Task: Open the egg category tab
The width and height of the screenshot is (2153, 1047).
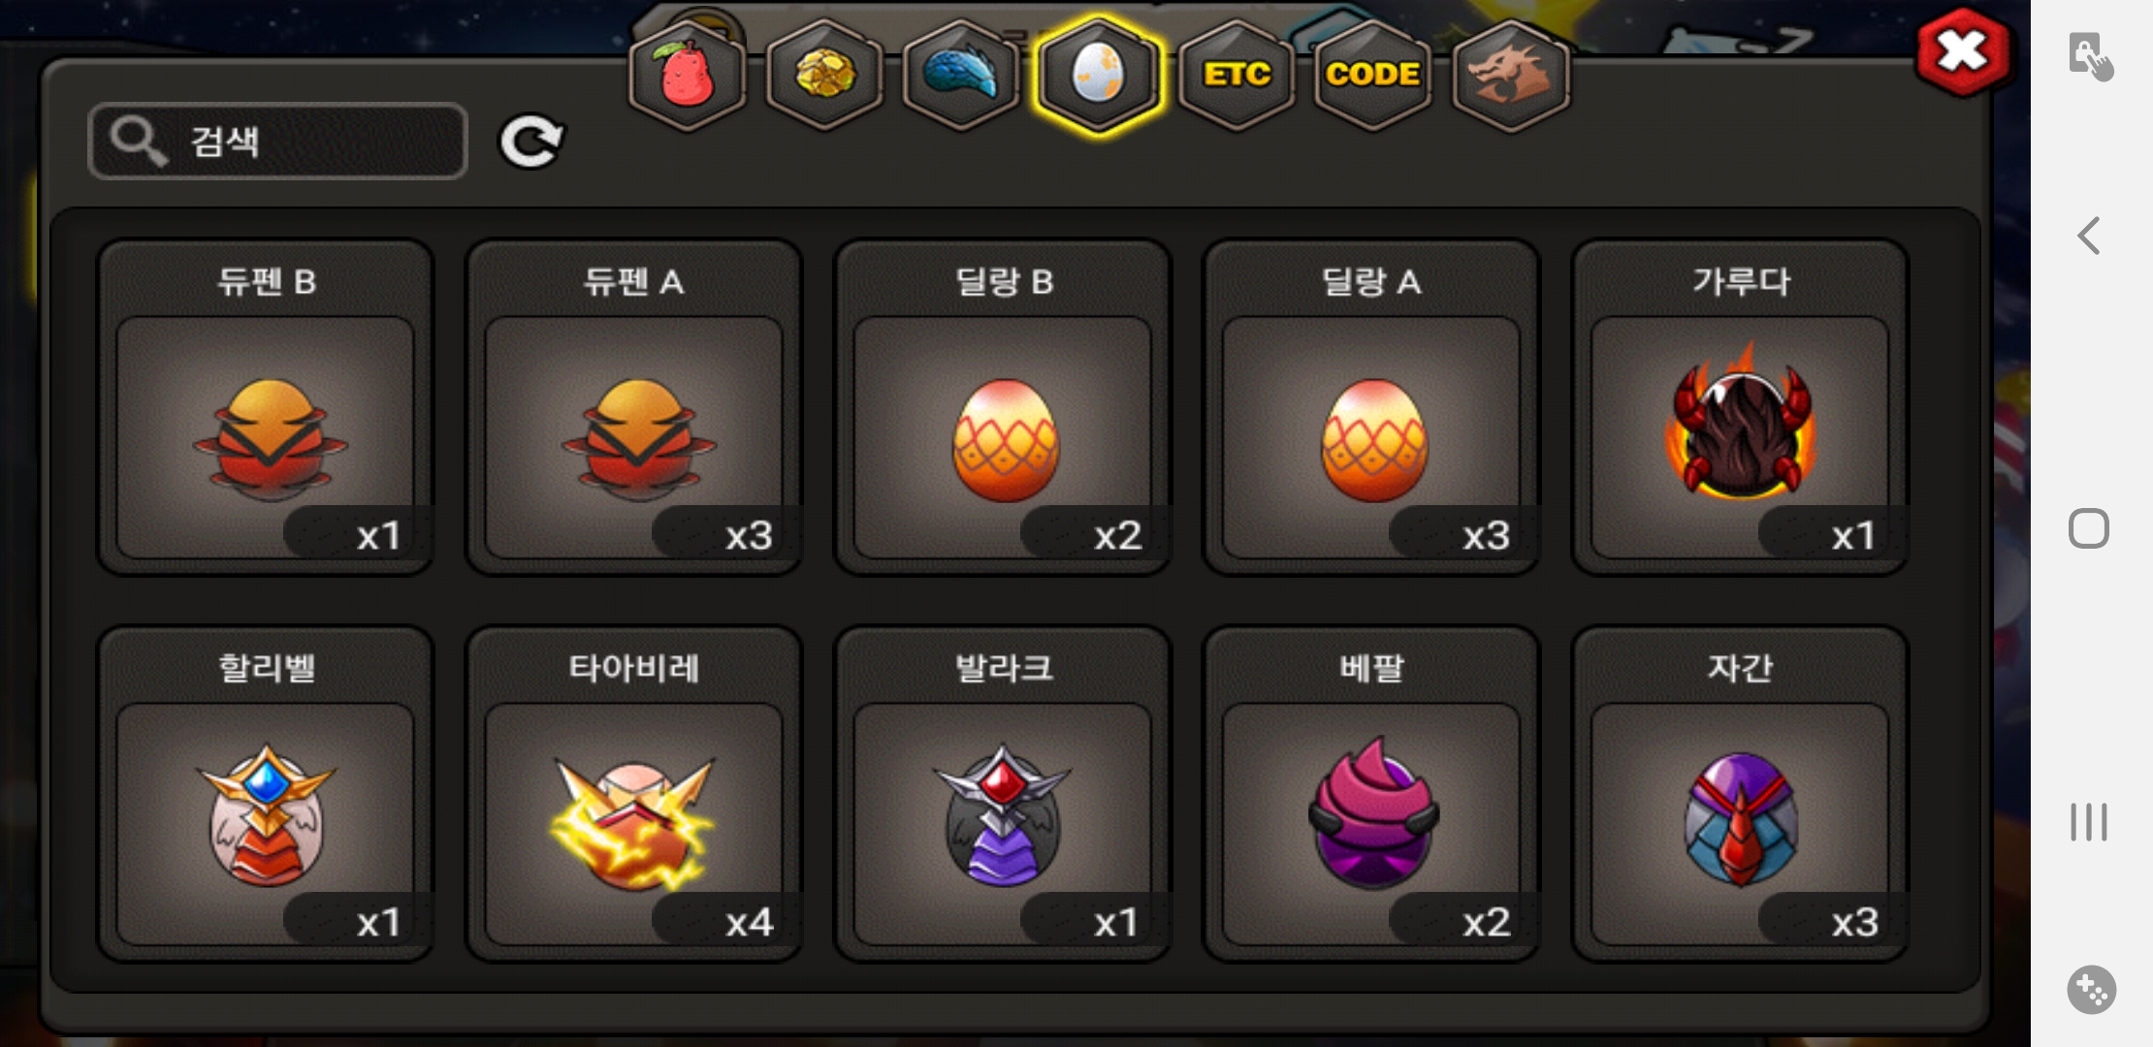Action: click(1098, 75)
